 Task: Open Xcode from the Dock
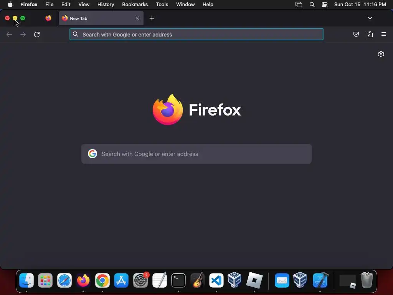pyautogui.click(x=320, y=280)
